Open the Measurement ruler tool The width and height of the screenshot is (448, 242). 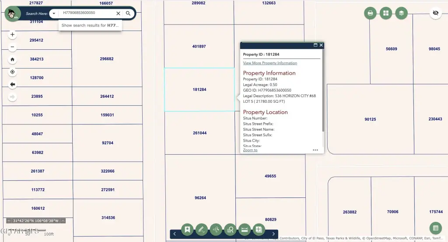click(245, 229)
